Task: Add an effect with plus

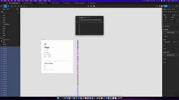Action: coord(177,59)
